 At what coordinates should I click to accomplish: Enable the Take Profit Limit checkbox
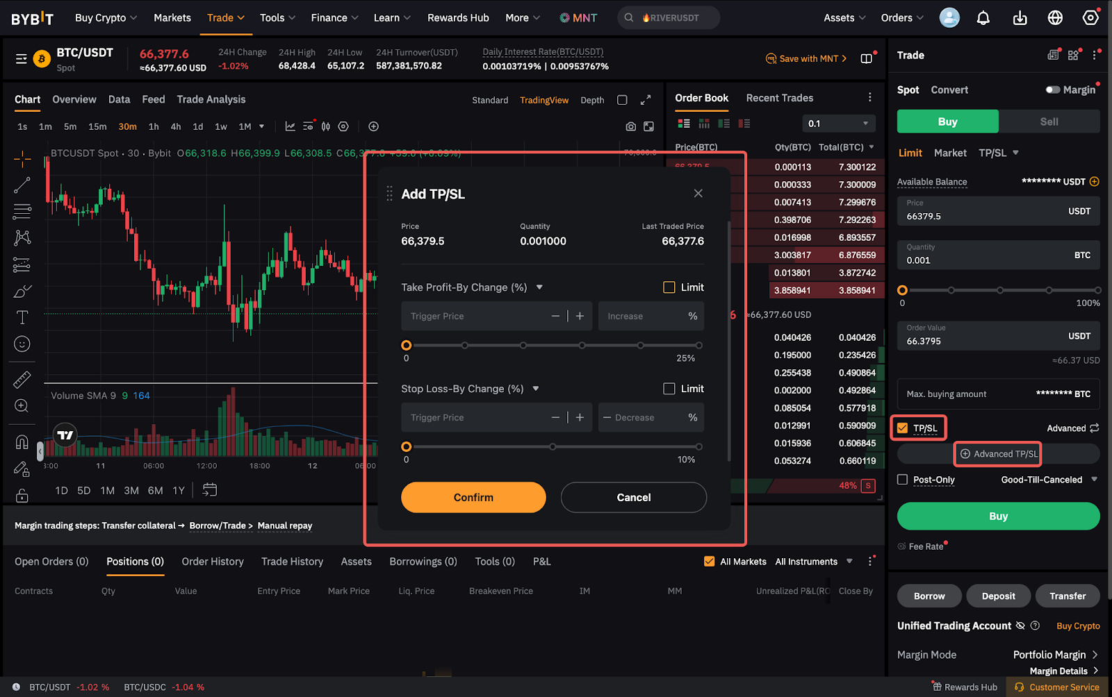click(669, 287)
